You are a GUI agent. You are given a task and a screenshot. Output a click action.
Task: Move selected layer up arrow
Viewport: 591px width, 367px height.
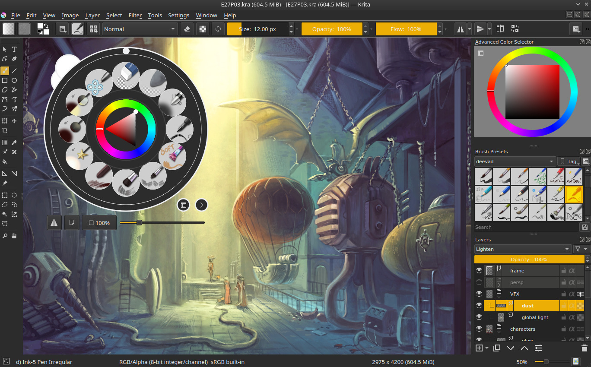click(x=524, y=348)
